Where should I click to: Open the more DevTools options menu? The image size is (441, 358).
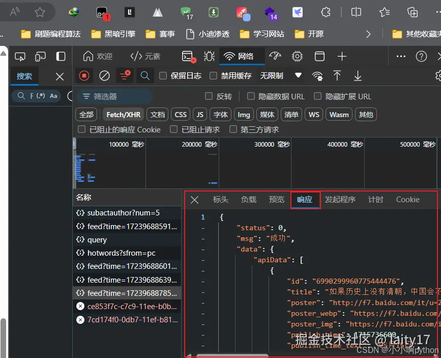tap(401, 56)
